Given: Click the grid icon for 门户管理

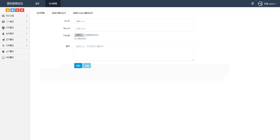Looking at the screenshot, I should (3, 22).
